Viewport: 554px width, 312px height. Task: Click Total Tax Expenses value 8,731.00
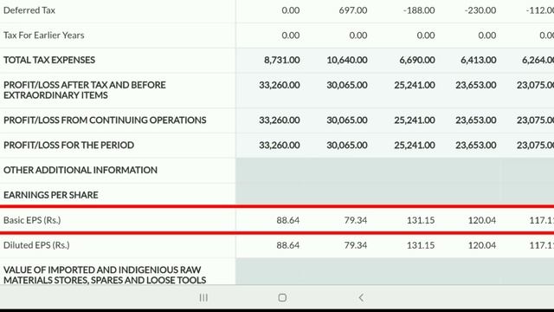[282, 60]
